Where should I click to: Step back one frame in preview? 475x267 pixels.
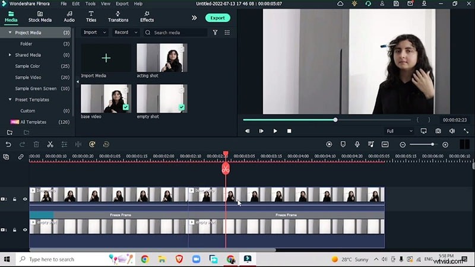pos(247,131)
